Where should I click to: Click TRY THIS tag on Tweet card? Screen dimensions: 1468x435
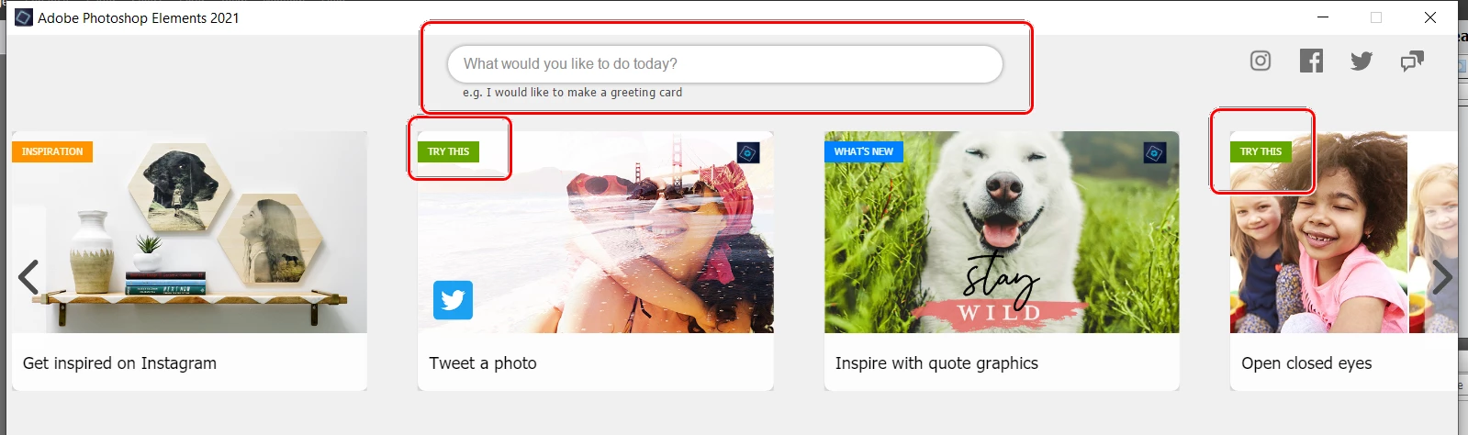448,151
